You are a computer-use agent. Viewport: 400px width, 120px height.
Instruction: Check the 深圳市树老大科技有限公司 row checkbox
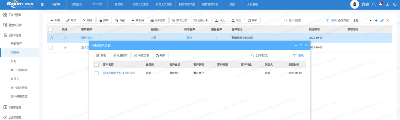pos(97,73)
